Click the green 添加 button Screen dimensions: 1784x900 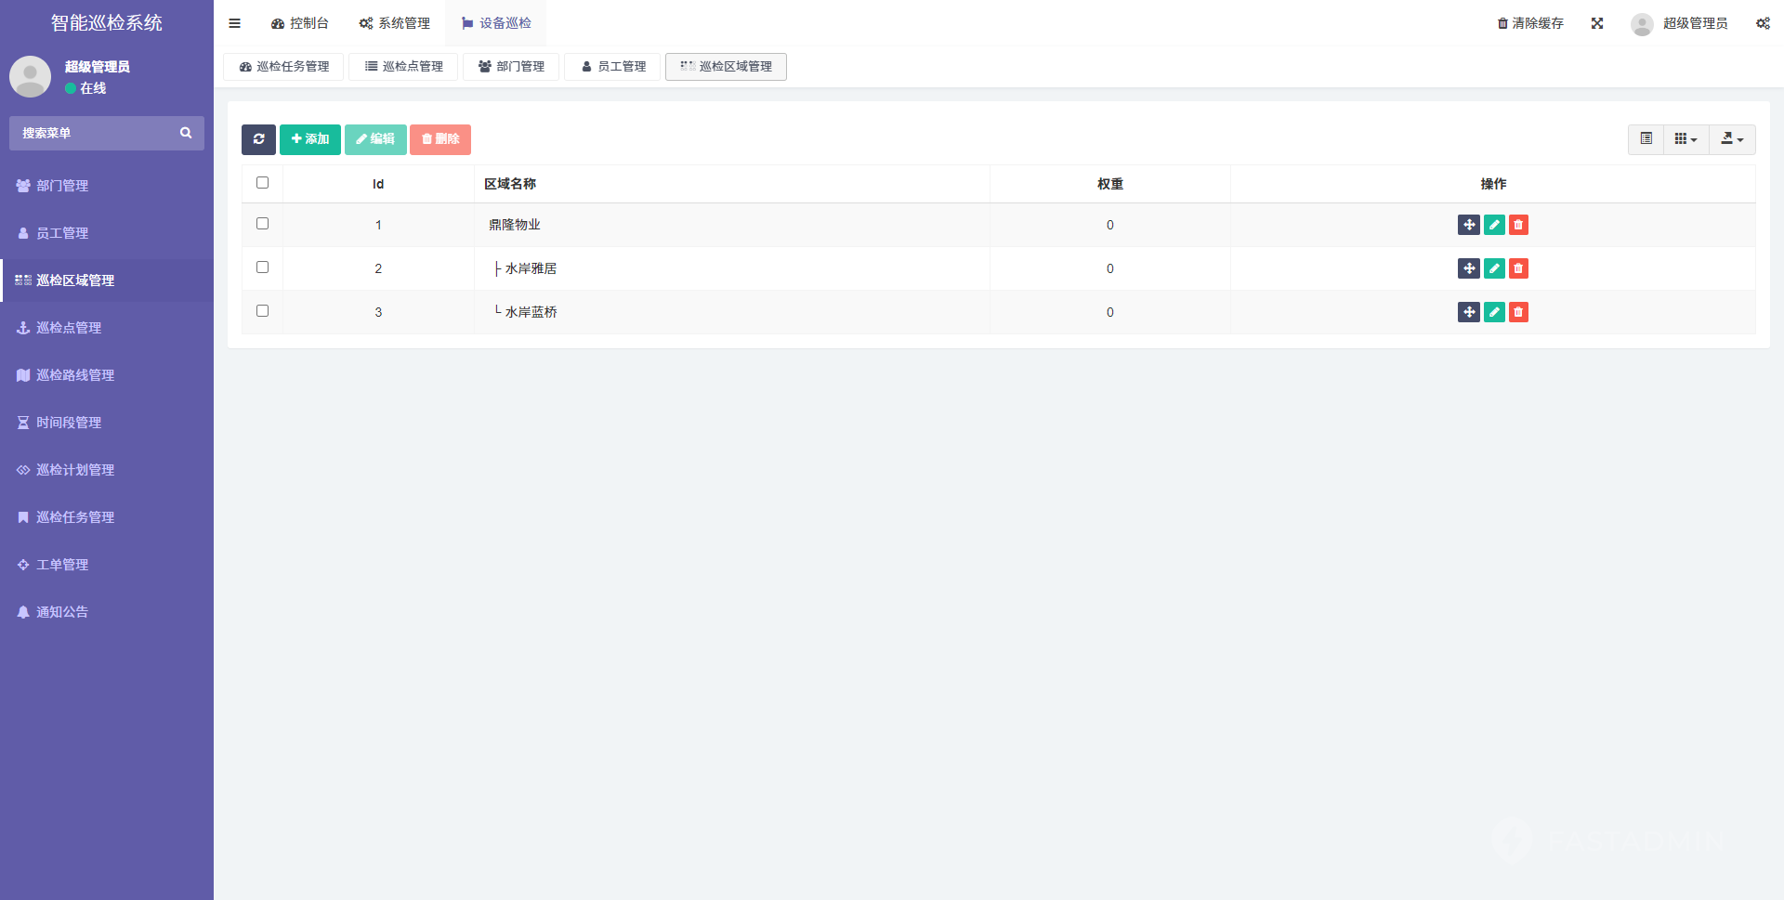point(310,139)
